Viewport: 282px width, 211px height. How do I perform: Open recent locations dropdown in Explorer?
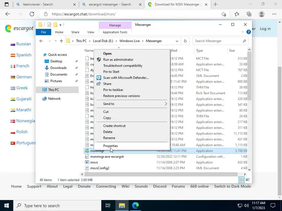point(56,41)
